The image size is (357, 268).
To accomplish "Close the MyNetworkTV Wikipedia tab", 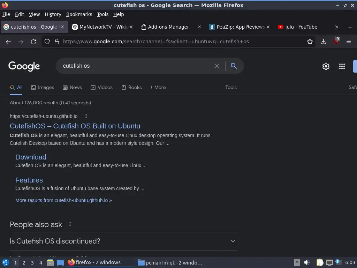I will (131, 27).
